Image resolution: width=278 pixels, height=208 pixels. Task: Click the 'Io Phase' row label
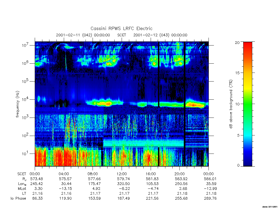[18, 199]
